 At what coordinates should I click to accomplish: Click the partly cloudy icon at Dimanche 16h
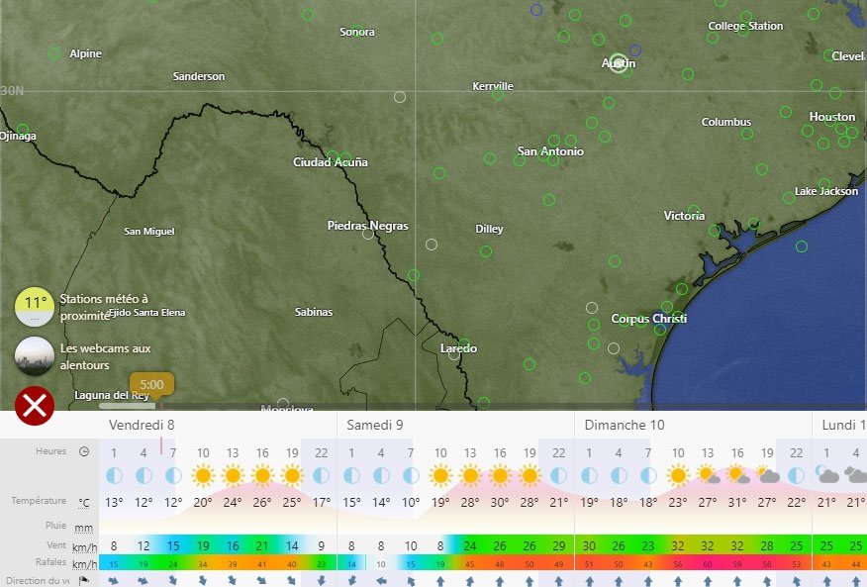click(x=737, y=475)
